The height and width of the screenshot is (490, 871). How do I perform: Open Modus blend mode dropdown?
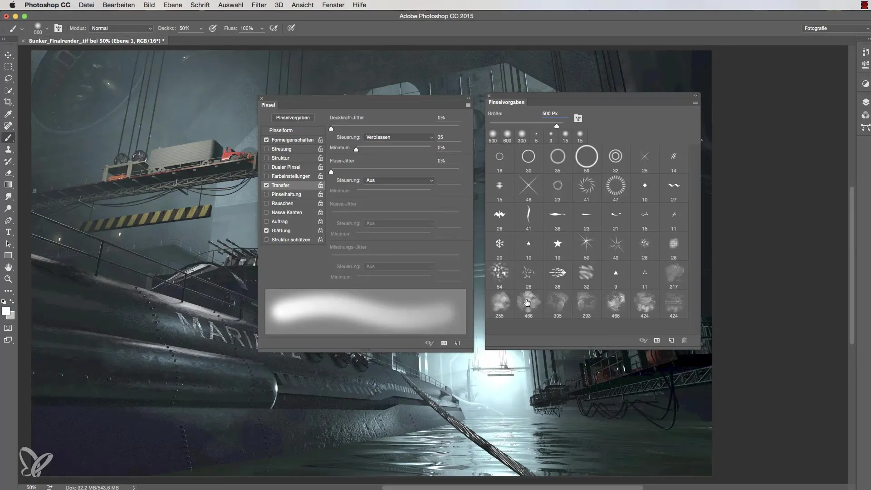pyautogui.click(x=121, y=28)
